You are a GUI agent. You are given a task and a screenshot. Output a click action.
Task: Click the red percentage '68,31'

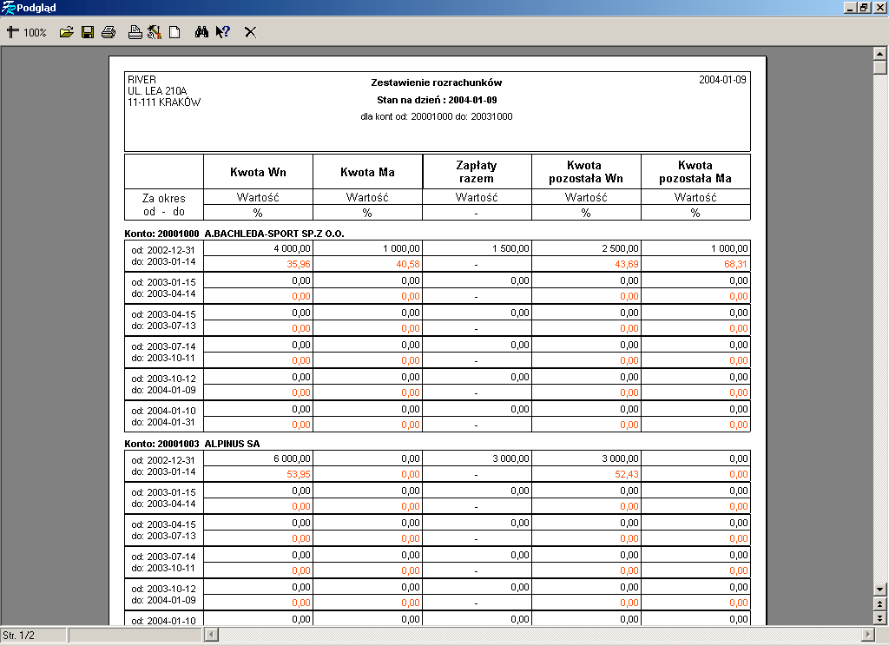(736, 264)
